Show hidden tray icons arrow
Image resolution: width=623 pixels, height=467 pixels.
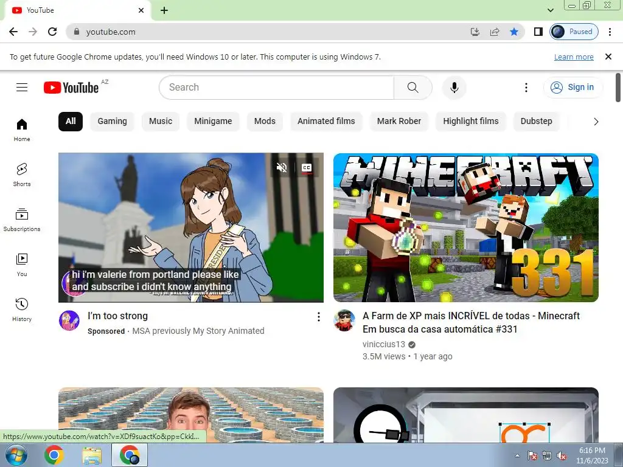pyautogui.click(x=517, y=455)
